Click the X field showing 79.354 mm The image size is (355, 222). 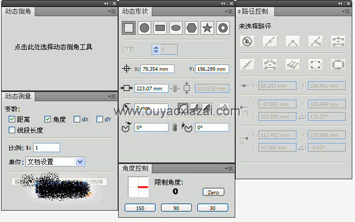tap(157, 69)
